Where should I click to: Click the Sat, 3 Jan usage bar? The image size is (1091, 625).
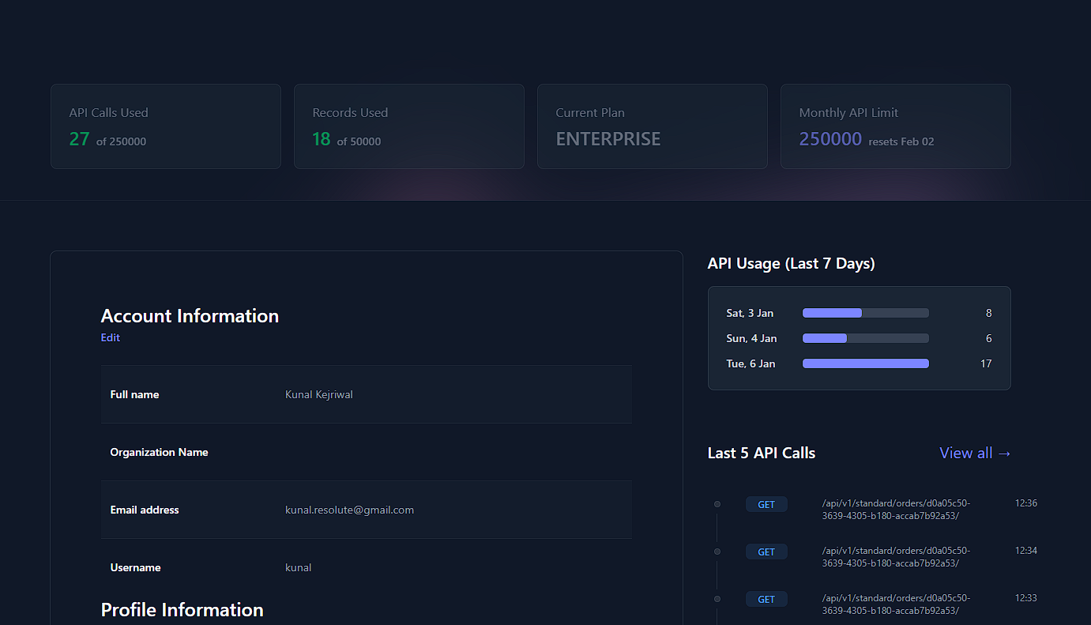click(865, 313)
